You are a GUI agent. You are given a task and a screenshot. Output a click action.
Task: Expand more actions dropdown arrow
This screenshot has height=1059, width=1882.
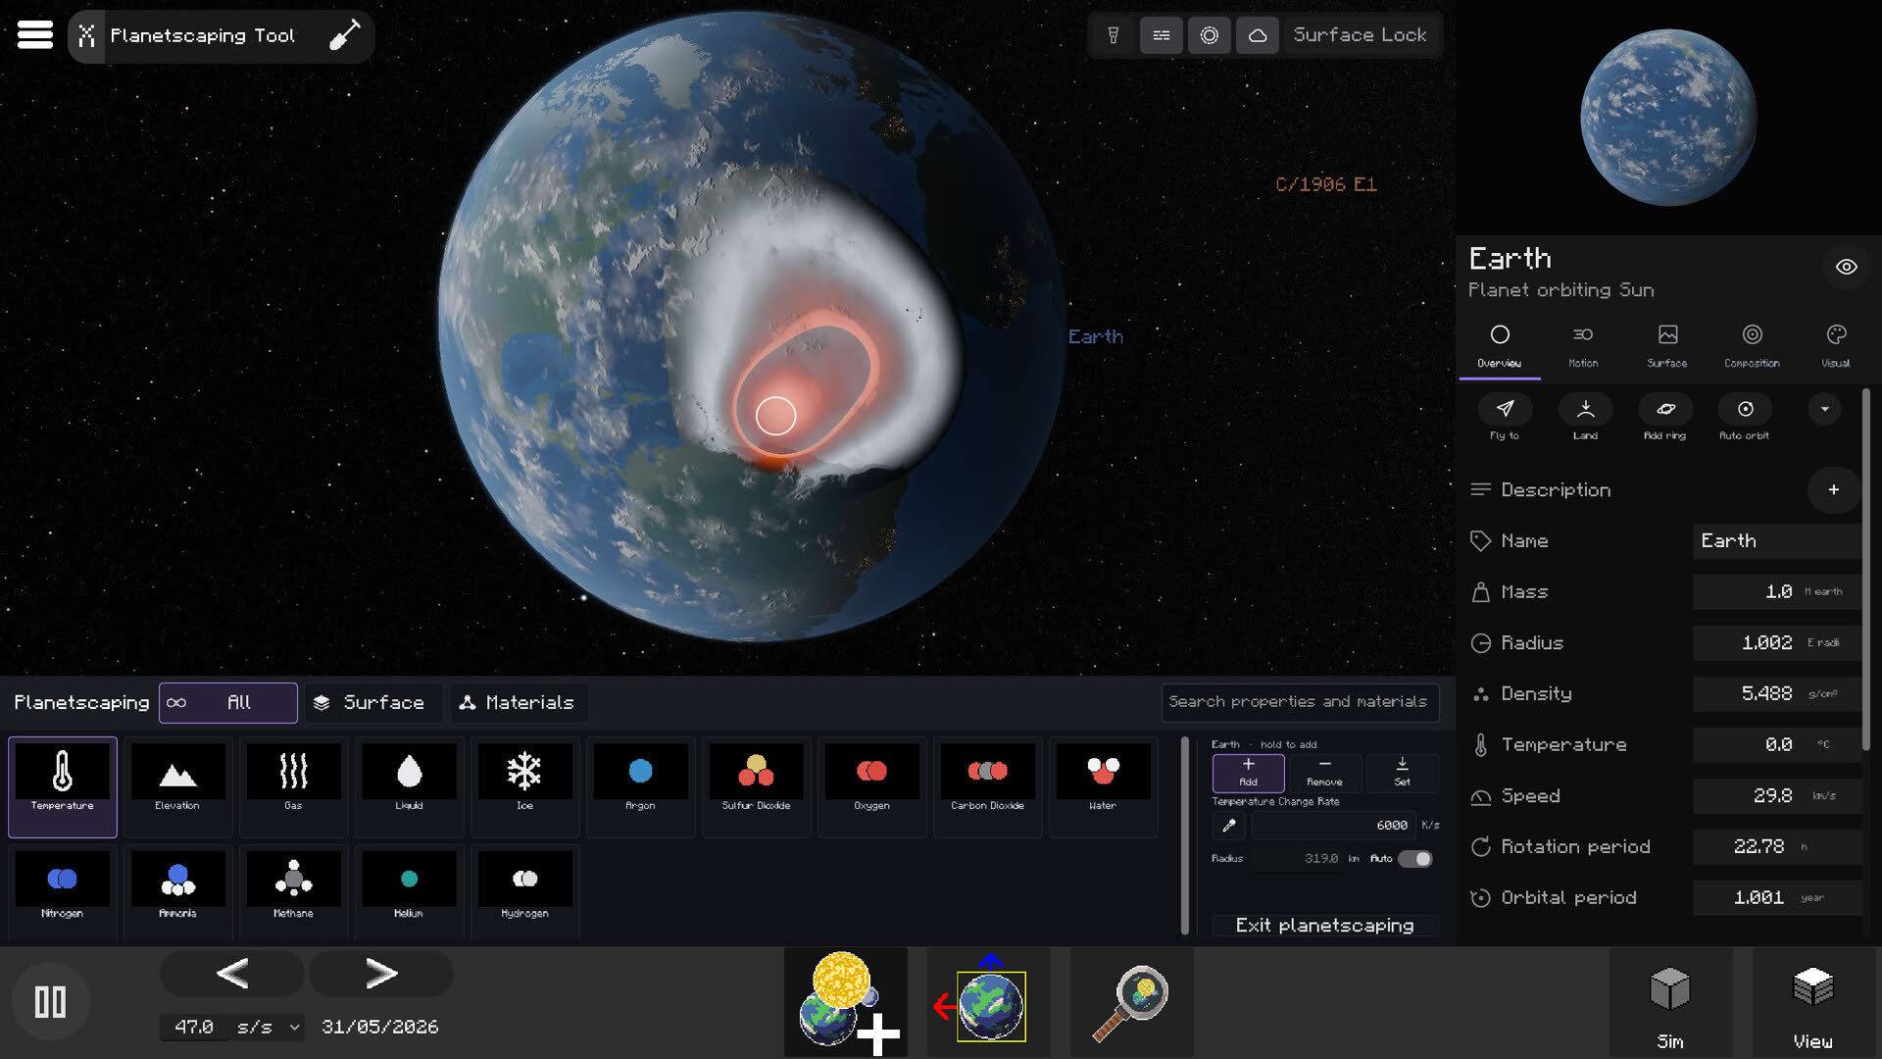1824,409
